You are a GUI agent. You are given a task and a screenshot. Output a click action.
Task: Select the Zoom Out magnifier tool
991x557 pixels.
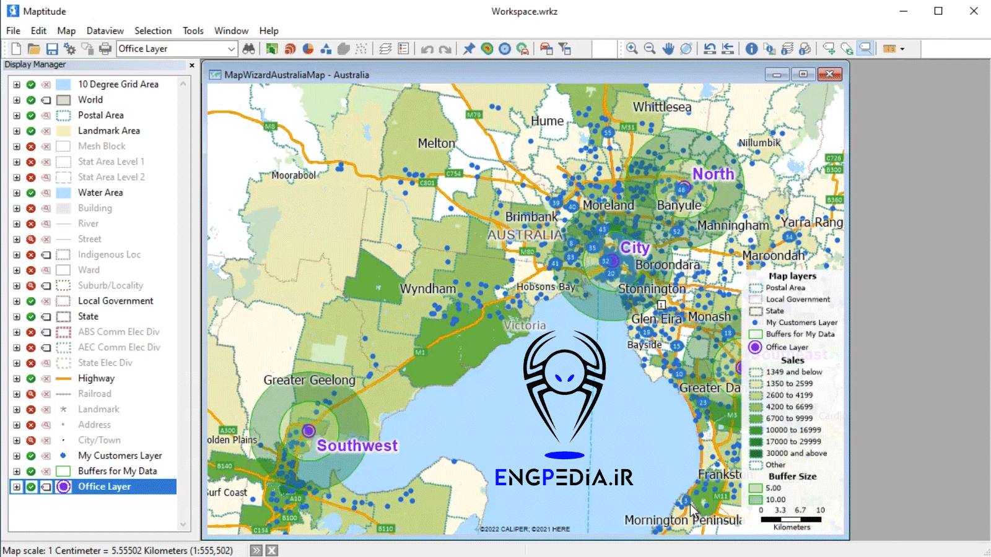pos(650,49)
